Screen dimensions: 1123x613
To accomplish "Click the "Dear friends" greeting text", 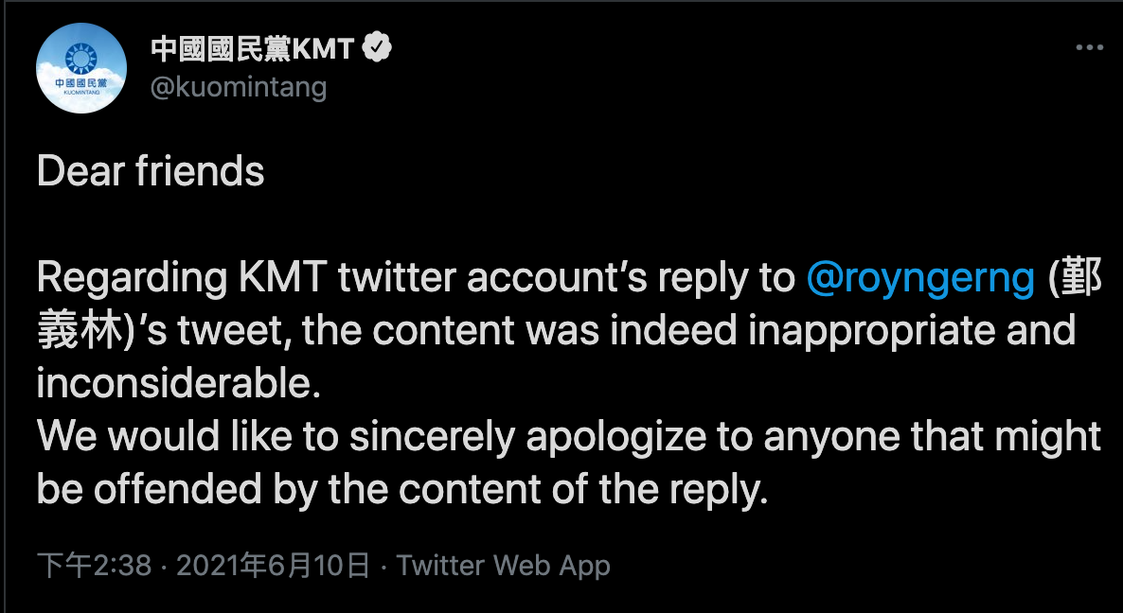I will coord(151,172).
